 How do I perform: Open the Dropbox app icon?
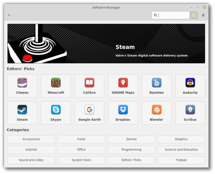click(123, 109)
